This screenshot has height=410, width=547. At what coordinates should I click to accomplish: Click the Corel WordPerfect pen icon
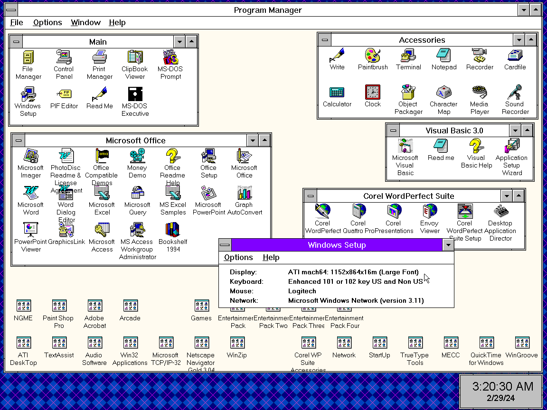point(323,211)
